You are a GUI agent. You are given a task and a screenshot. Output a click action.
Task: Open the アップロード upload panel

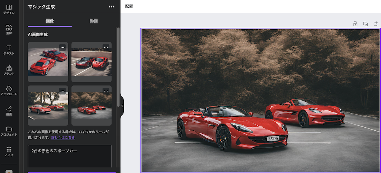(x=9, y=90)
